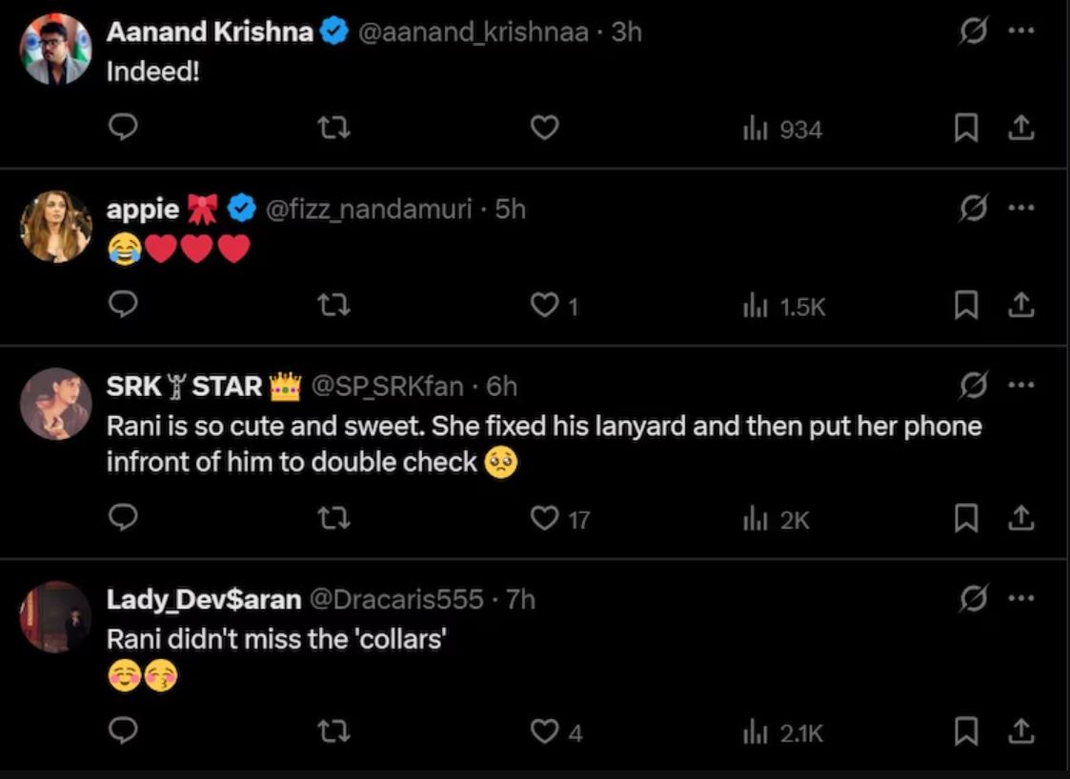Viewport: 1070px width, 779px height.
Task: Click appie's profile avatar
Action: tap(55, 226)
